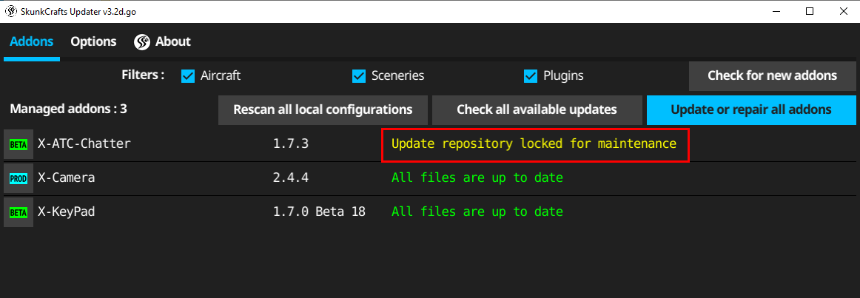860x298 pixels.
Task: Click the repository locked for maintenance message
Action: 534,144
